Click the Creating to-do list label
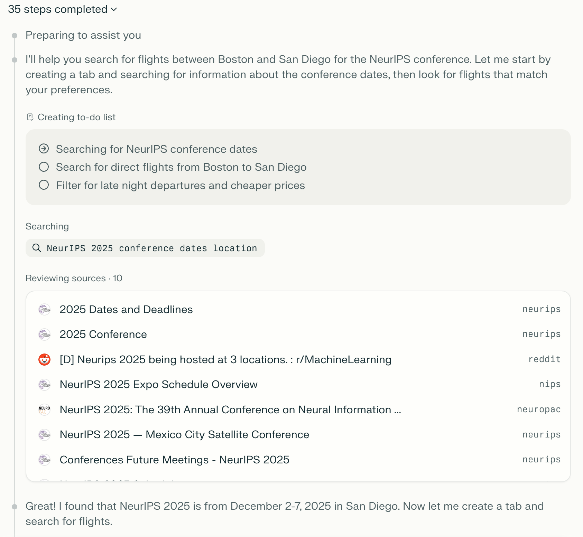Image resolution: width=583 pixels, height=537 pixels. pos(76,117)
